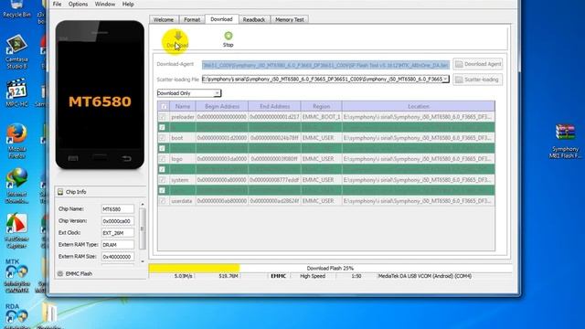The image size is (585, 329).
Task: Toggle checkbox in green row below logo
Action: (162, 169)
